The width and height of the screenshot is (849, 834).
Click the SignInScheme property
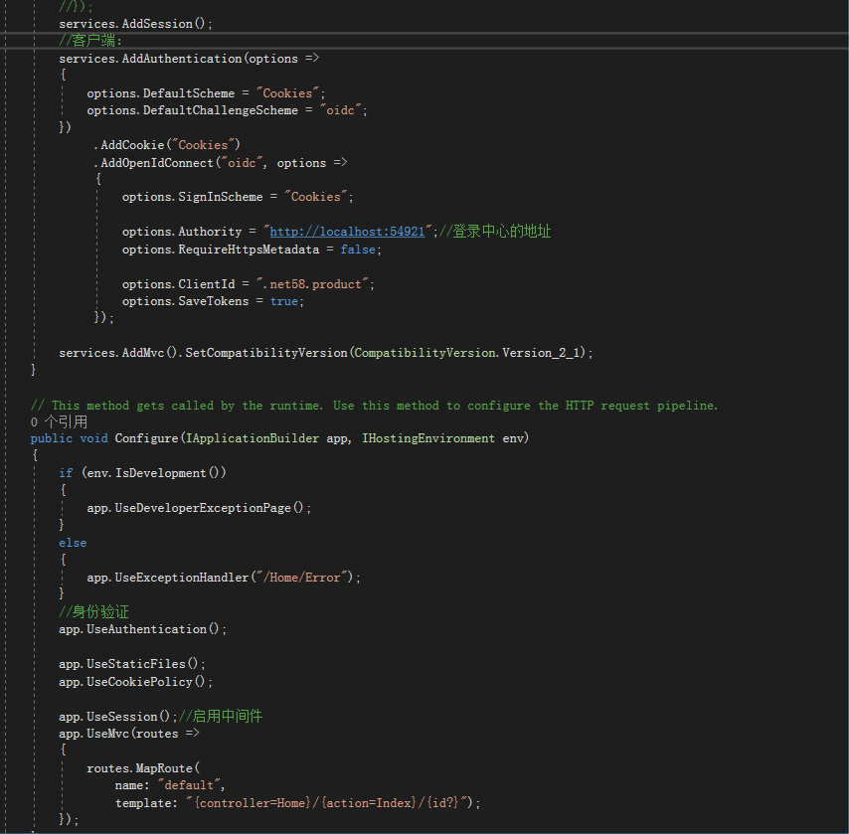point(221,197)
